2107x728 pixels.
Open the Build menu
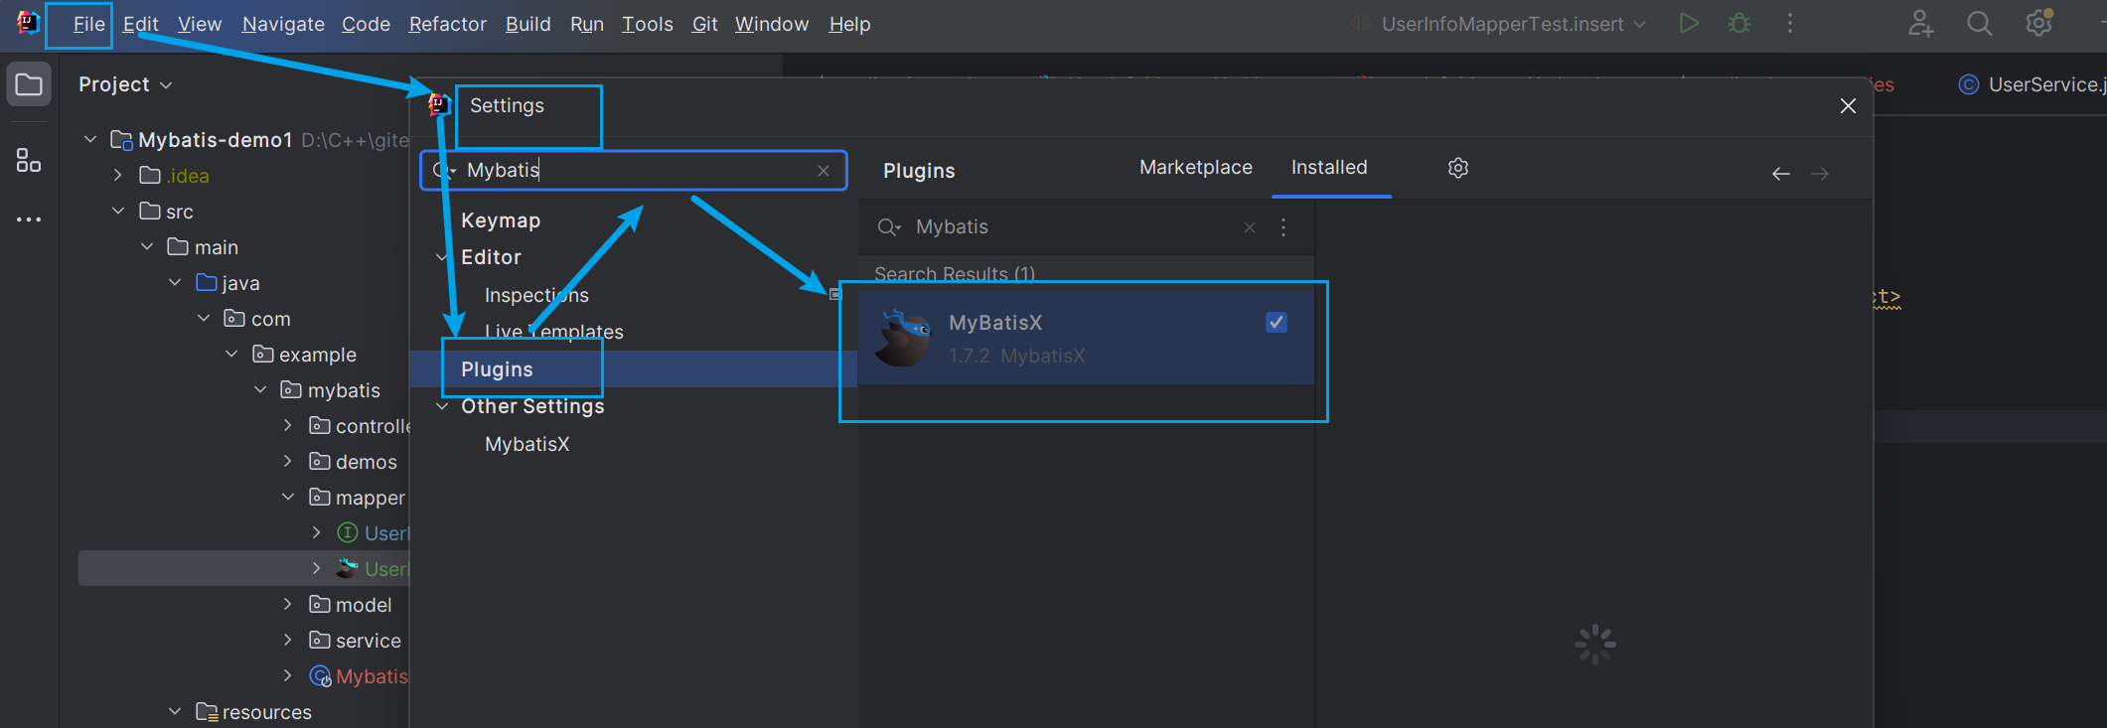528,24
